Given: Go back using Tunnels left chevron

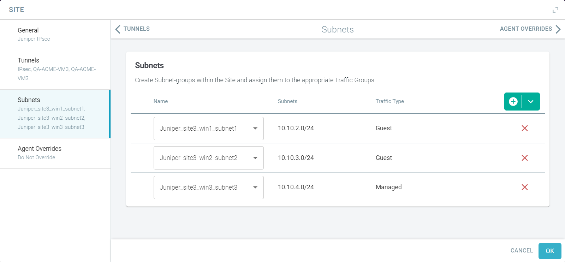Looking at the screenshot, I should tap(118, 29).
